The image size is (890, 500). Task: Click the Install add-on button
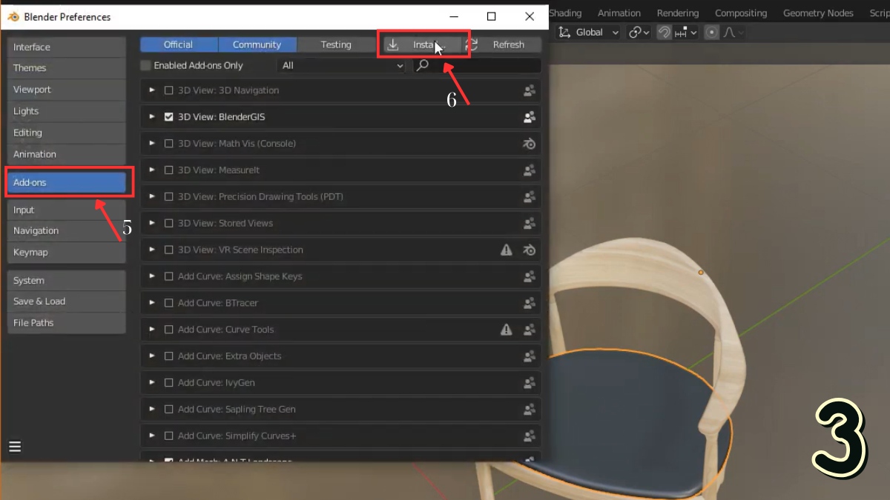423,44
